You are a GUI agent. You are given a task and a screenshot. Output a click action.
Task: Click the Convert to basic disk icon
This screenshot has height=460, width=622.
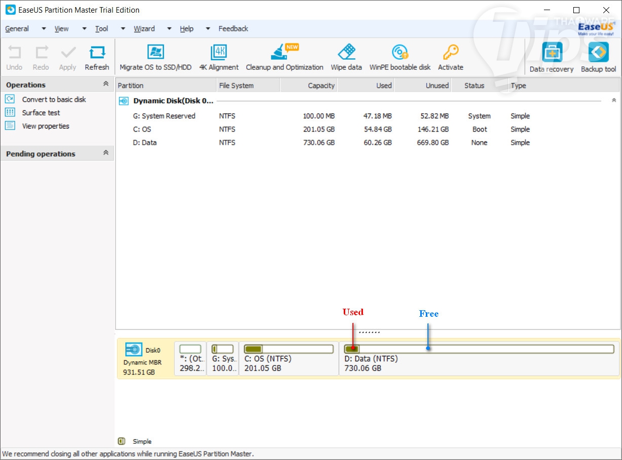tap(10, 99)
